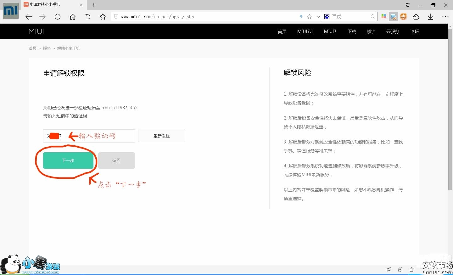The height and width of the screenshot is (275, 453).
Task: Click the 服务 breadcrumb link
Action: [x=47, y=48]
